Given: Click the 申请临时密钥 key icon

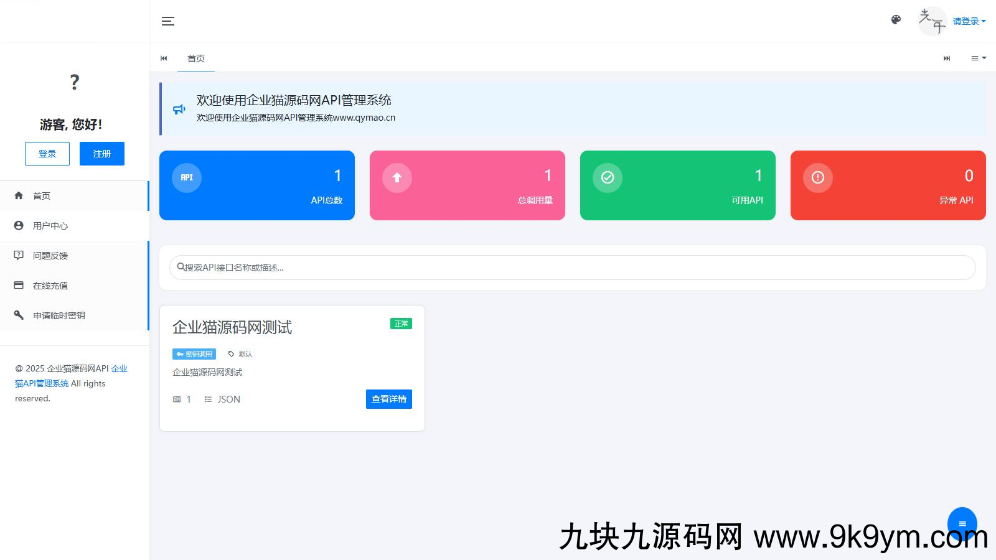Looking at the screenshot, I should pyautogui.click(x=19, y=315).
